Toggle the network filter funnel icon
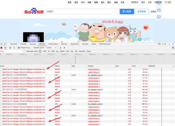Viewport: 175px width, 126px height. 10,48
